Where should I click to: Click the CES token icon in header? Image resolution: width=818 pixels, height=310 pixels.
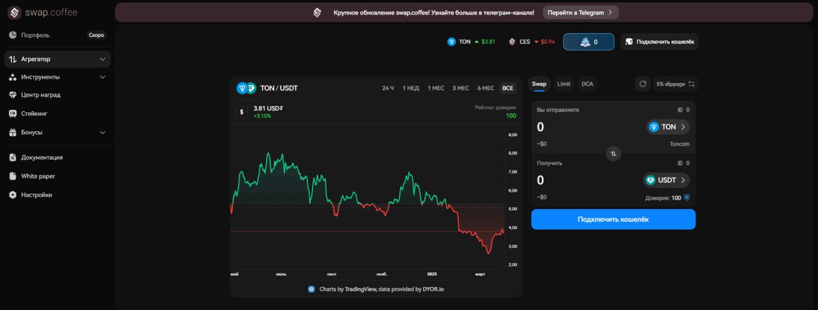click(x=512, y=42)
